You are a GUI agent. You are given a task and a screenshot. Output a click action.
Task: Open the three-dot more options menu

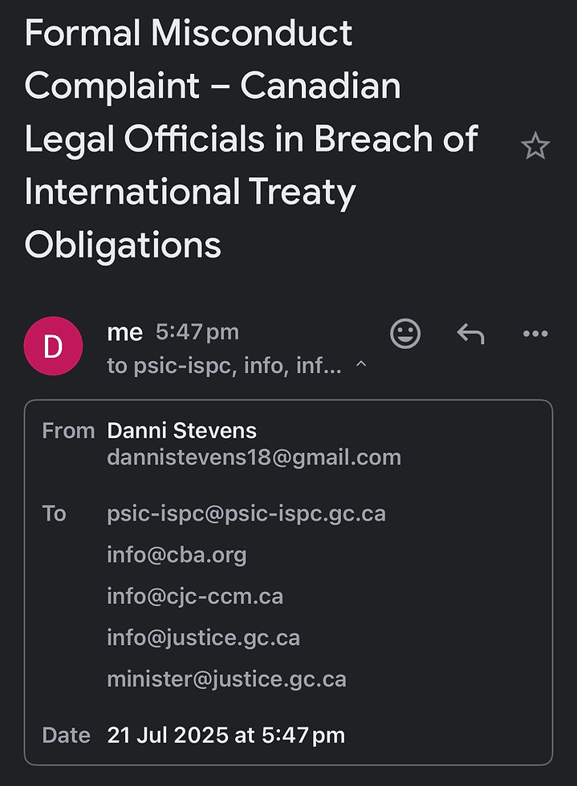pos(535,334)
